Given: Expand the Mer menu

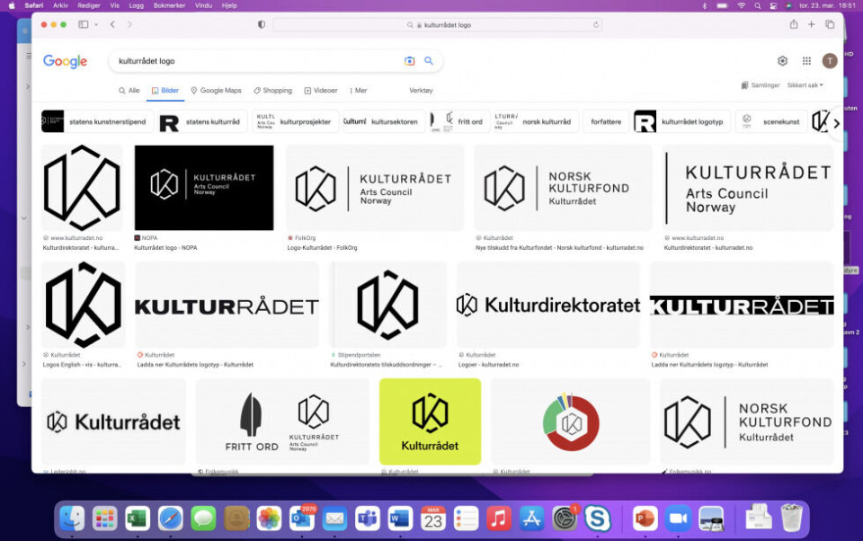Looking at the screenshot, I should [x=359, y=90].
